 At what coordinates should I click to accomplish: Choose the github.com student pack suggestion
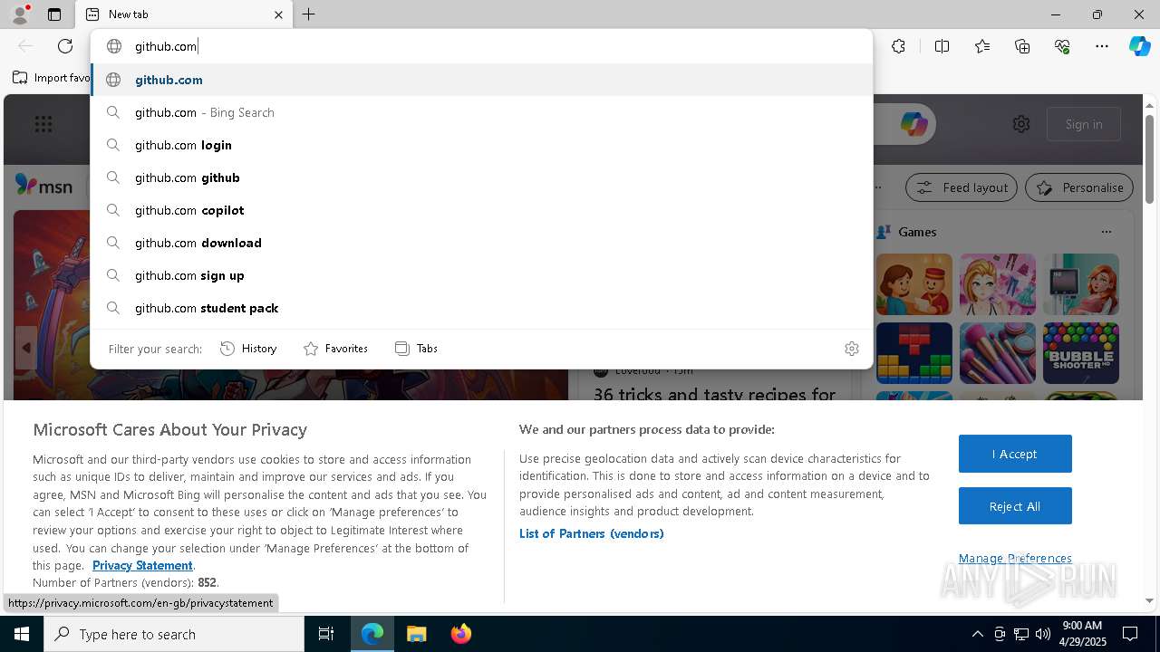pyautogui.click(x=481, y=308)
